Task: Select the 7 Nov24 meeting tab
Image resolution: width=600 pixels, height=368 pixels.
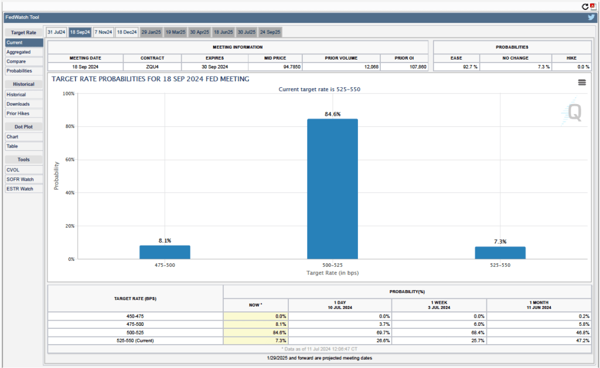Action: [103, 32]
